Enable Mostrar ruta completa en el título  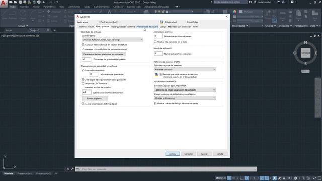(x=155, y=42)
